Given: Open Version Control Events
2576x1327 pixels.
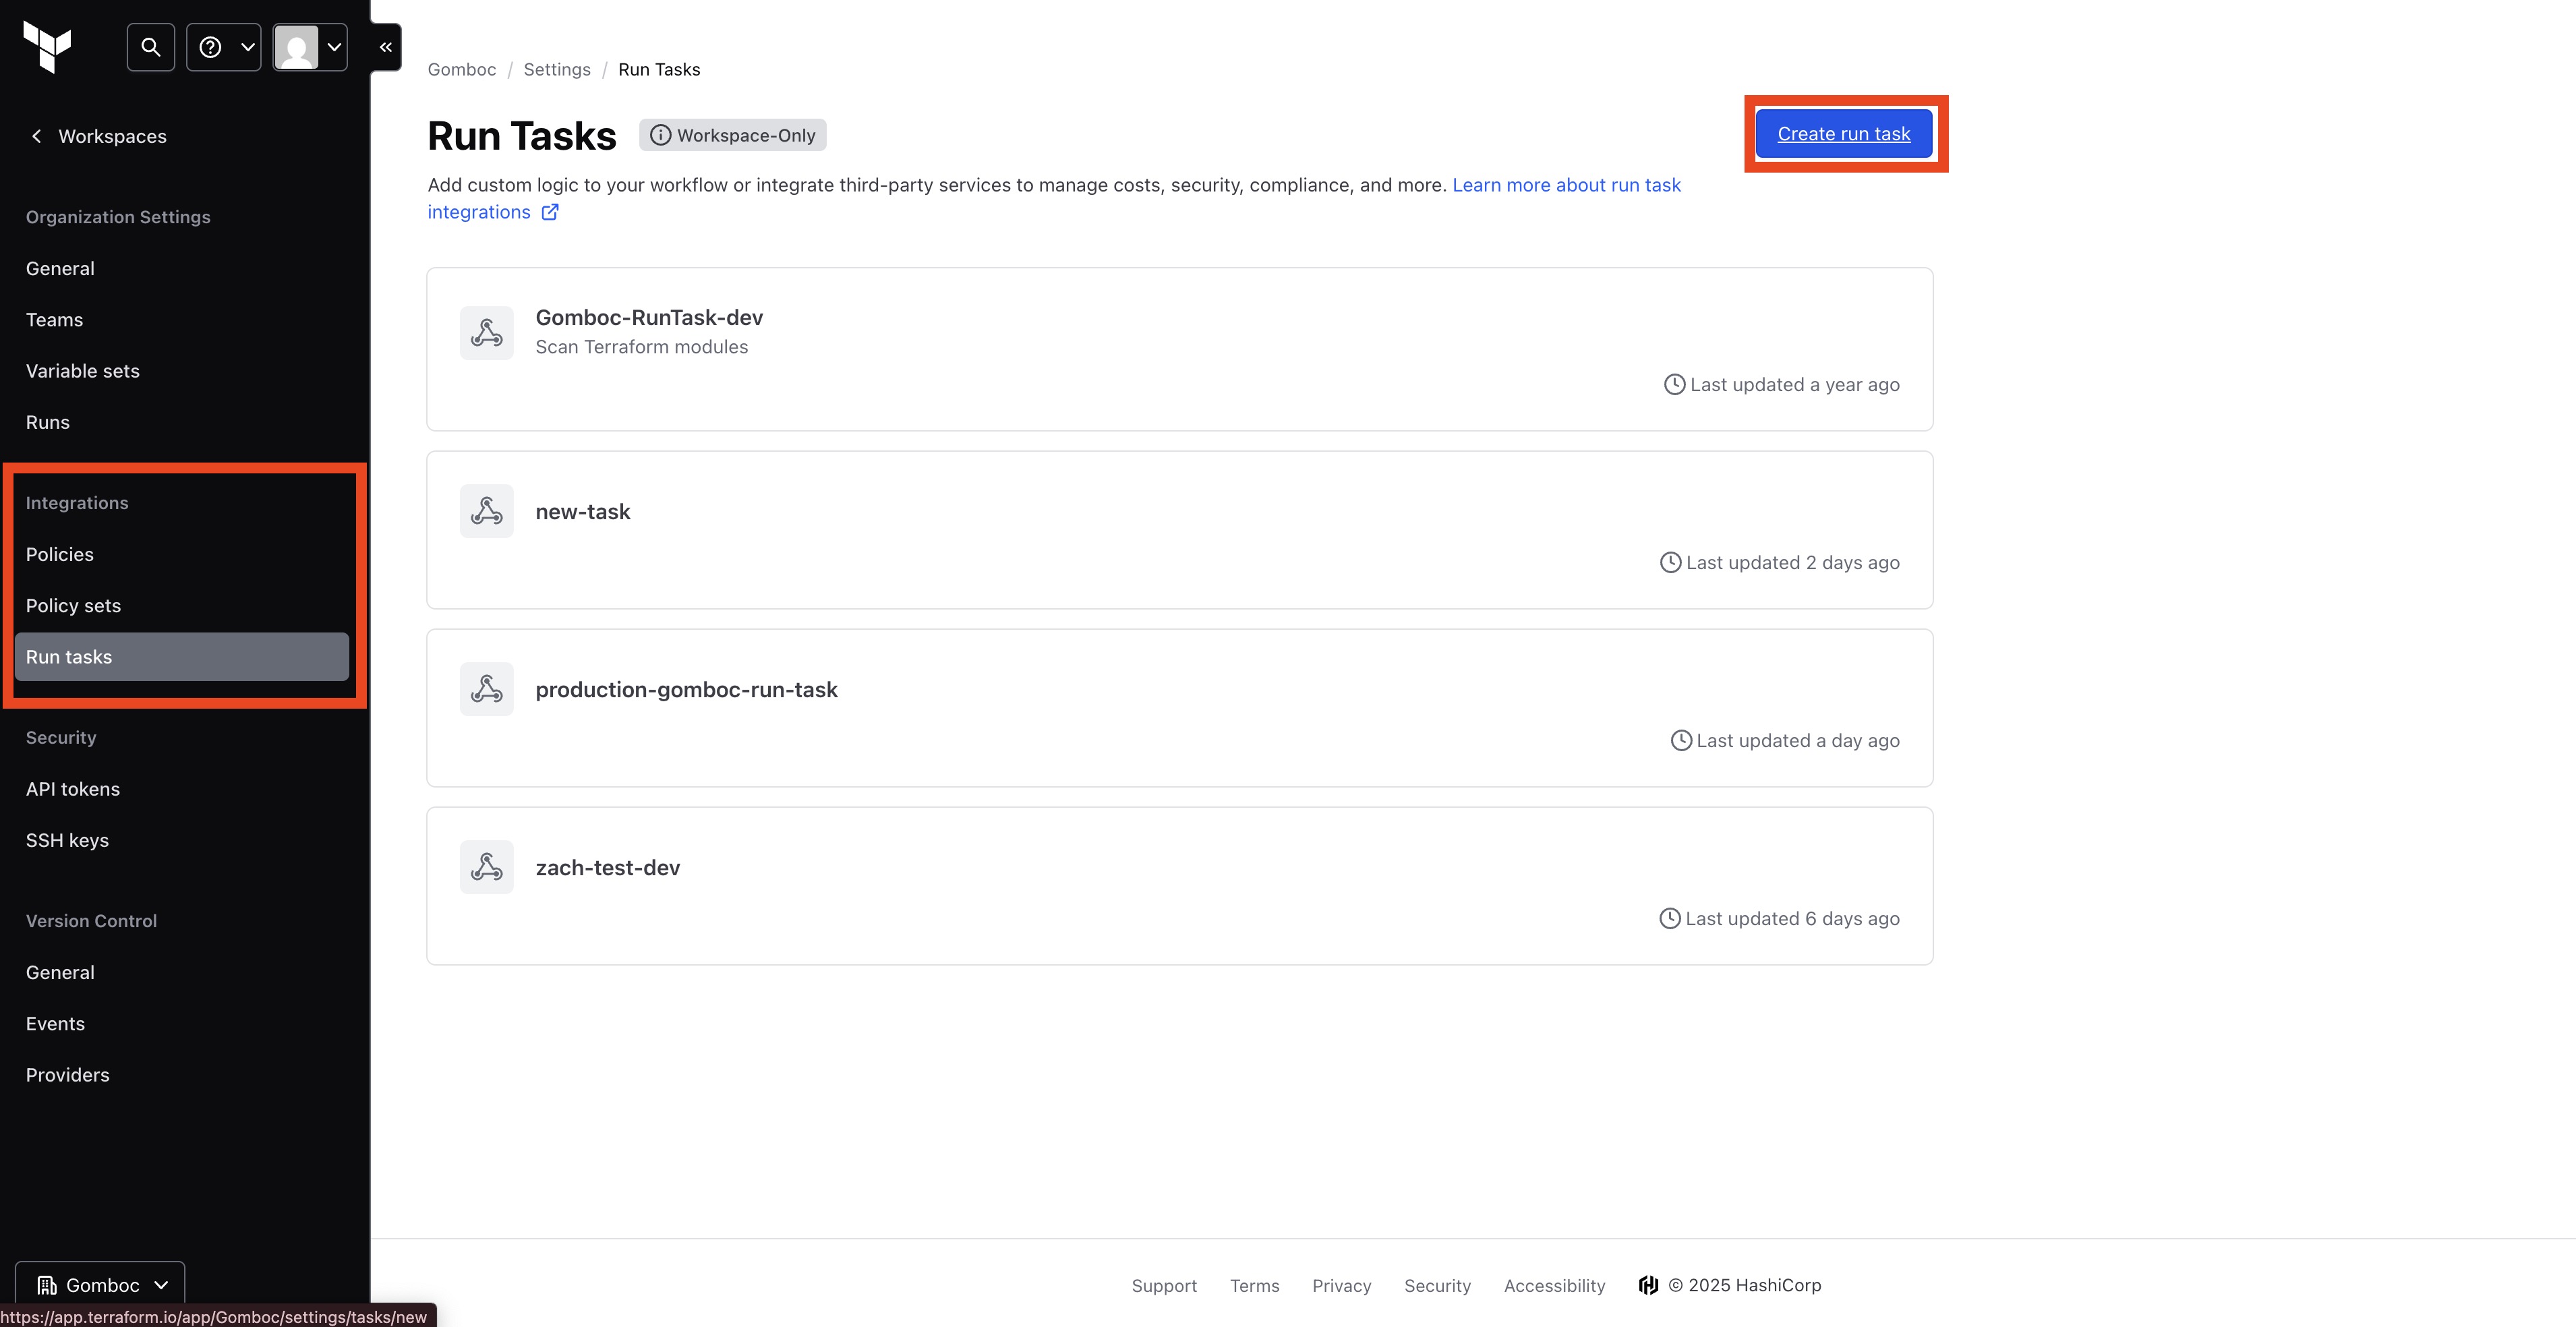Looking at the screenshot, I should [55, 1023].
